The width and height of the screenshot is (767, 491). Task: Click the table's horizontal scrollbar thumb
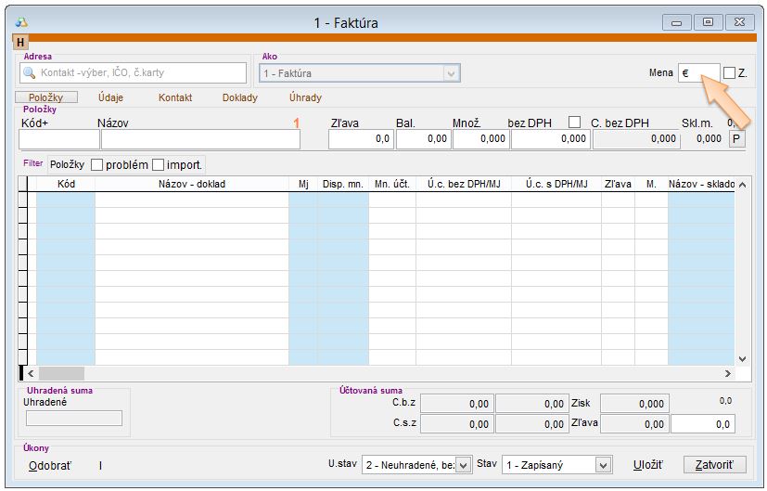(61, 373)
